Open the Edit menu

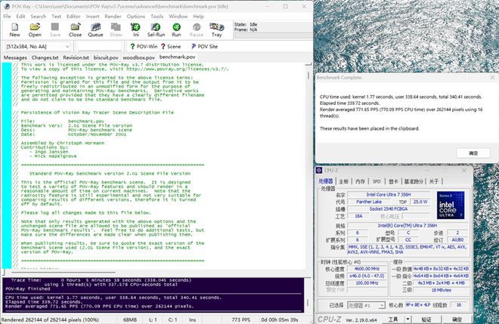(x=20, y=16)
